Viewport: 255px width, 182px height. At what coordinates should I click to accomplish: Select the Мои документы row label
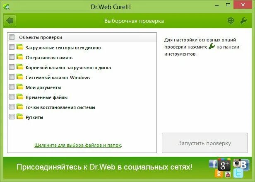point(43,87)
